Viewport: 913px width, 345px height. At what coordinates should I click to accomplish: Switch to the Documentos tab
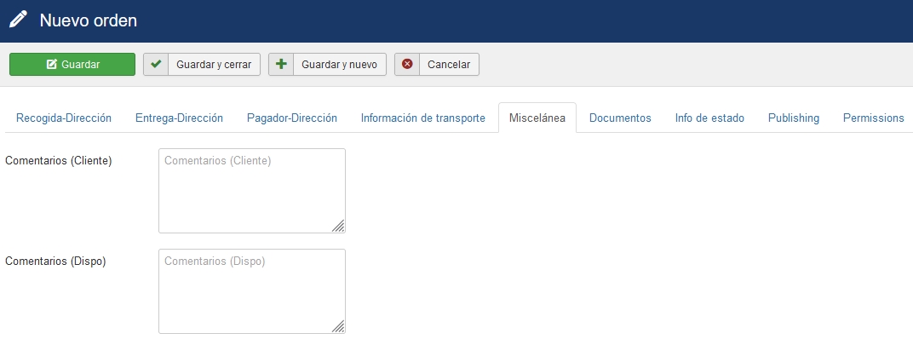[620, 118]
